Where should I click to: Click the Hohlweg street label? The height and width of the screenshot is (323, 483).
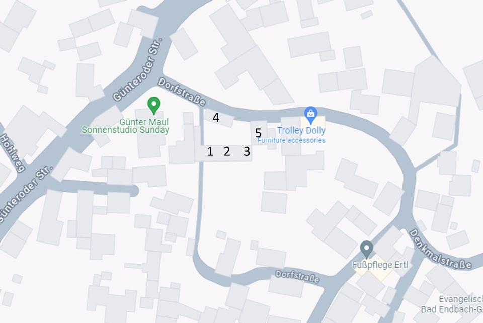[x=12, y=152]
